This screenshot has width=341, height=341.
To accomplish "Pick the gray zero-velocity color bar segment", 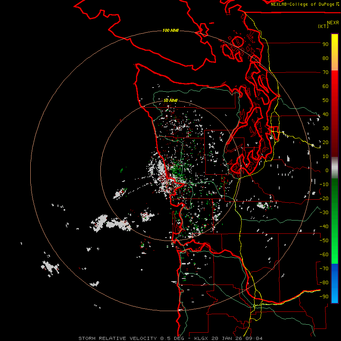I will coord(335,168).
